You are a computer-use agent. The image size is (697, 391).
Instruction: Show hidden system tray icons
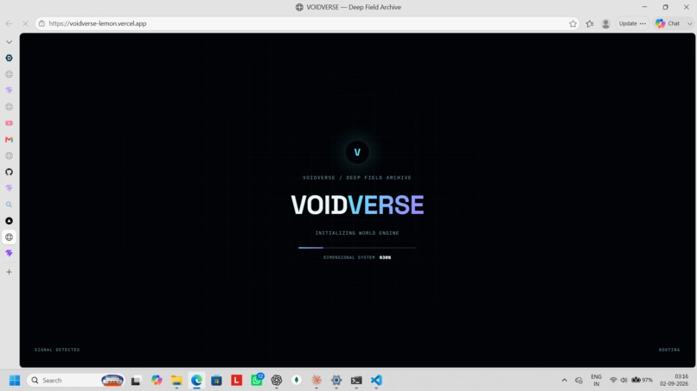564,381
